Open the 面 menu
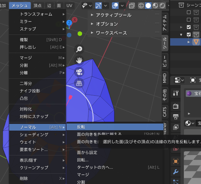201x184 pixels. [x=59, y=6]
